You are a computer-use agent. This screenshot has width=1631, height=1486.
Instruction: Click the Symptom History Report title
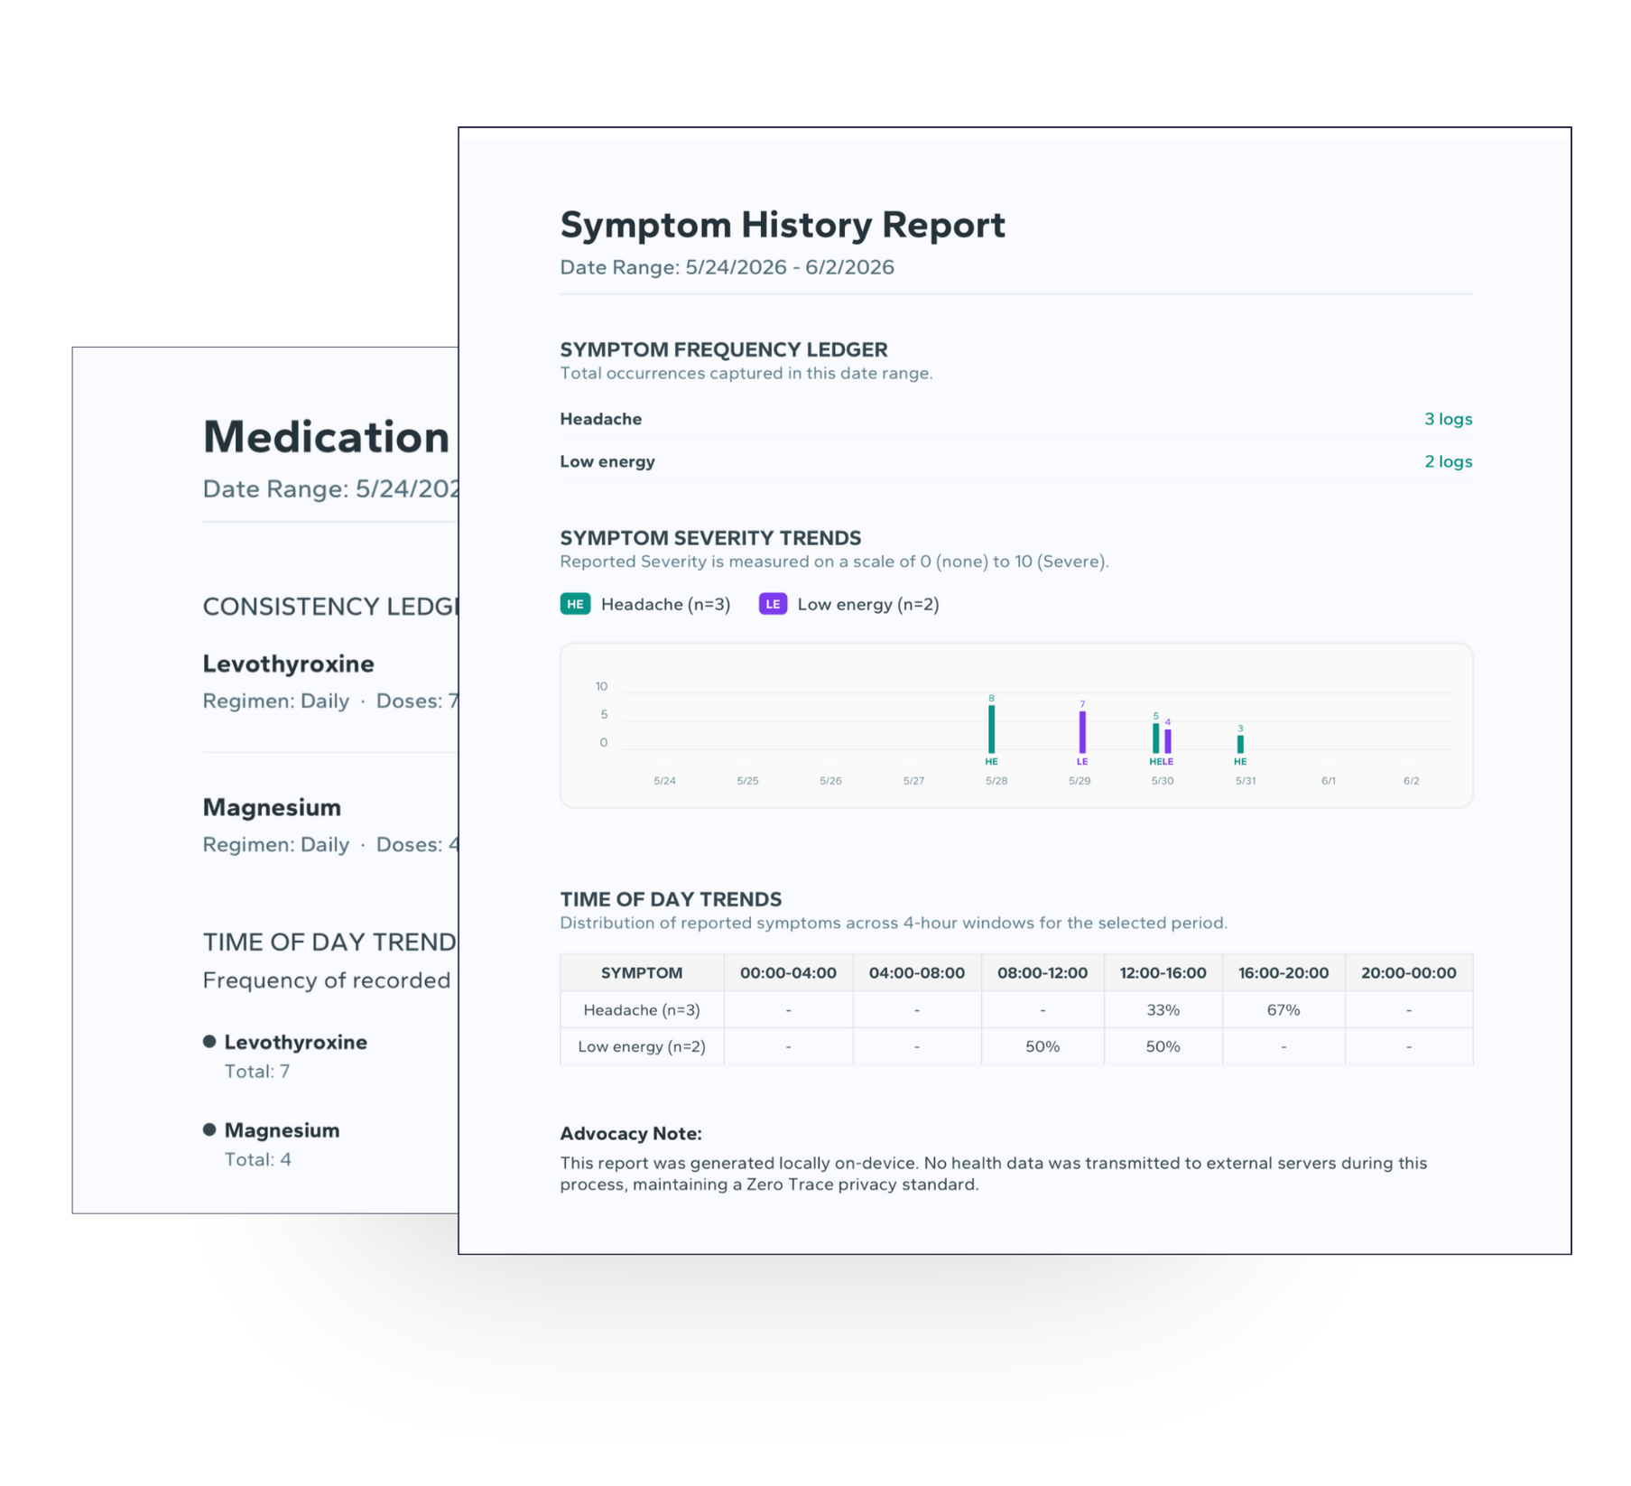pos(783,225)
